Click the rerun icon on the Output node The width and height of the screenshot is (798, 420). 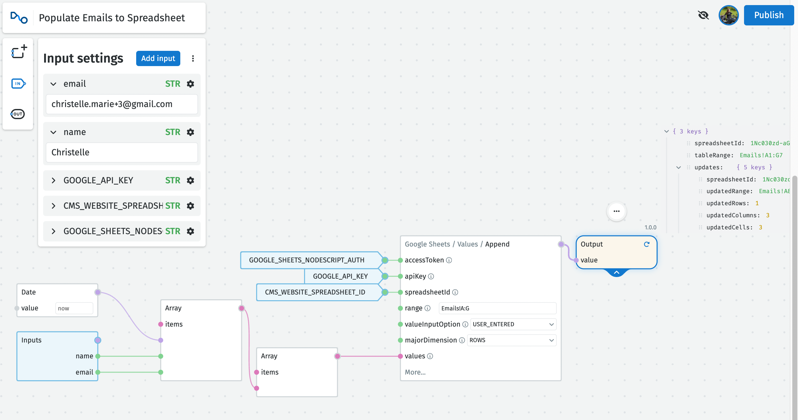point(647,244)
